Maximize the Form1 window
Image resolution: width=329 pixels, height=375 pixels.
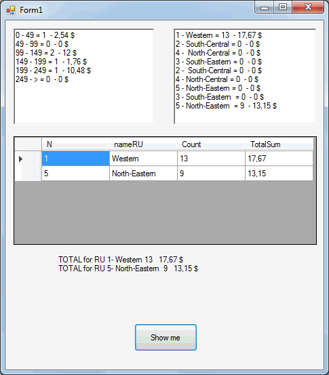(283, 7)
